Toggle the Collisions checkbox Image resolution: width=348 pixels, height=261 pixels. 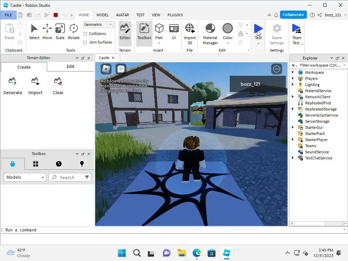85,34
